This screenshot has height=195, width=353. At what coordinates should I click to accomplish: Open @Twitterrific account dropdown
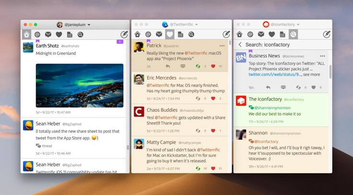coord(197,24)
